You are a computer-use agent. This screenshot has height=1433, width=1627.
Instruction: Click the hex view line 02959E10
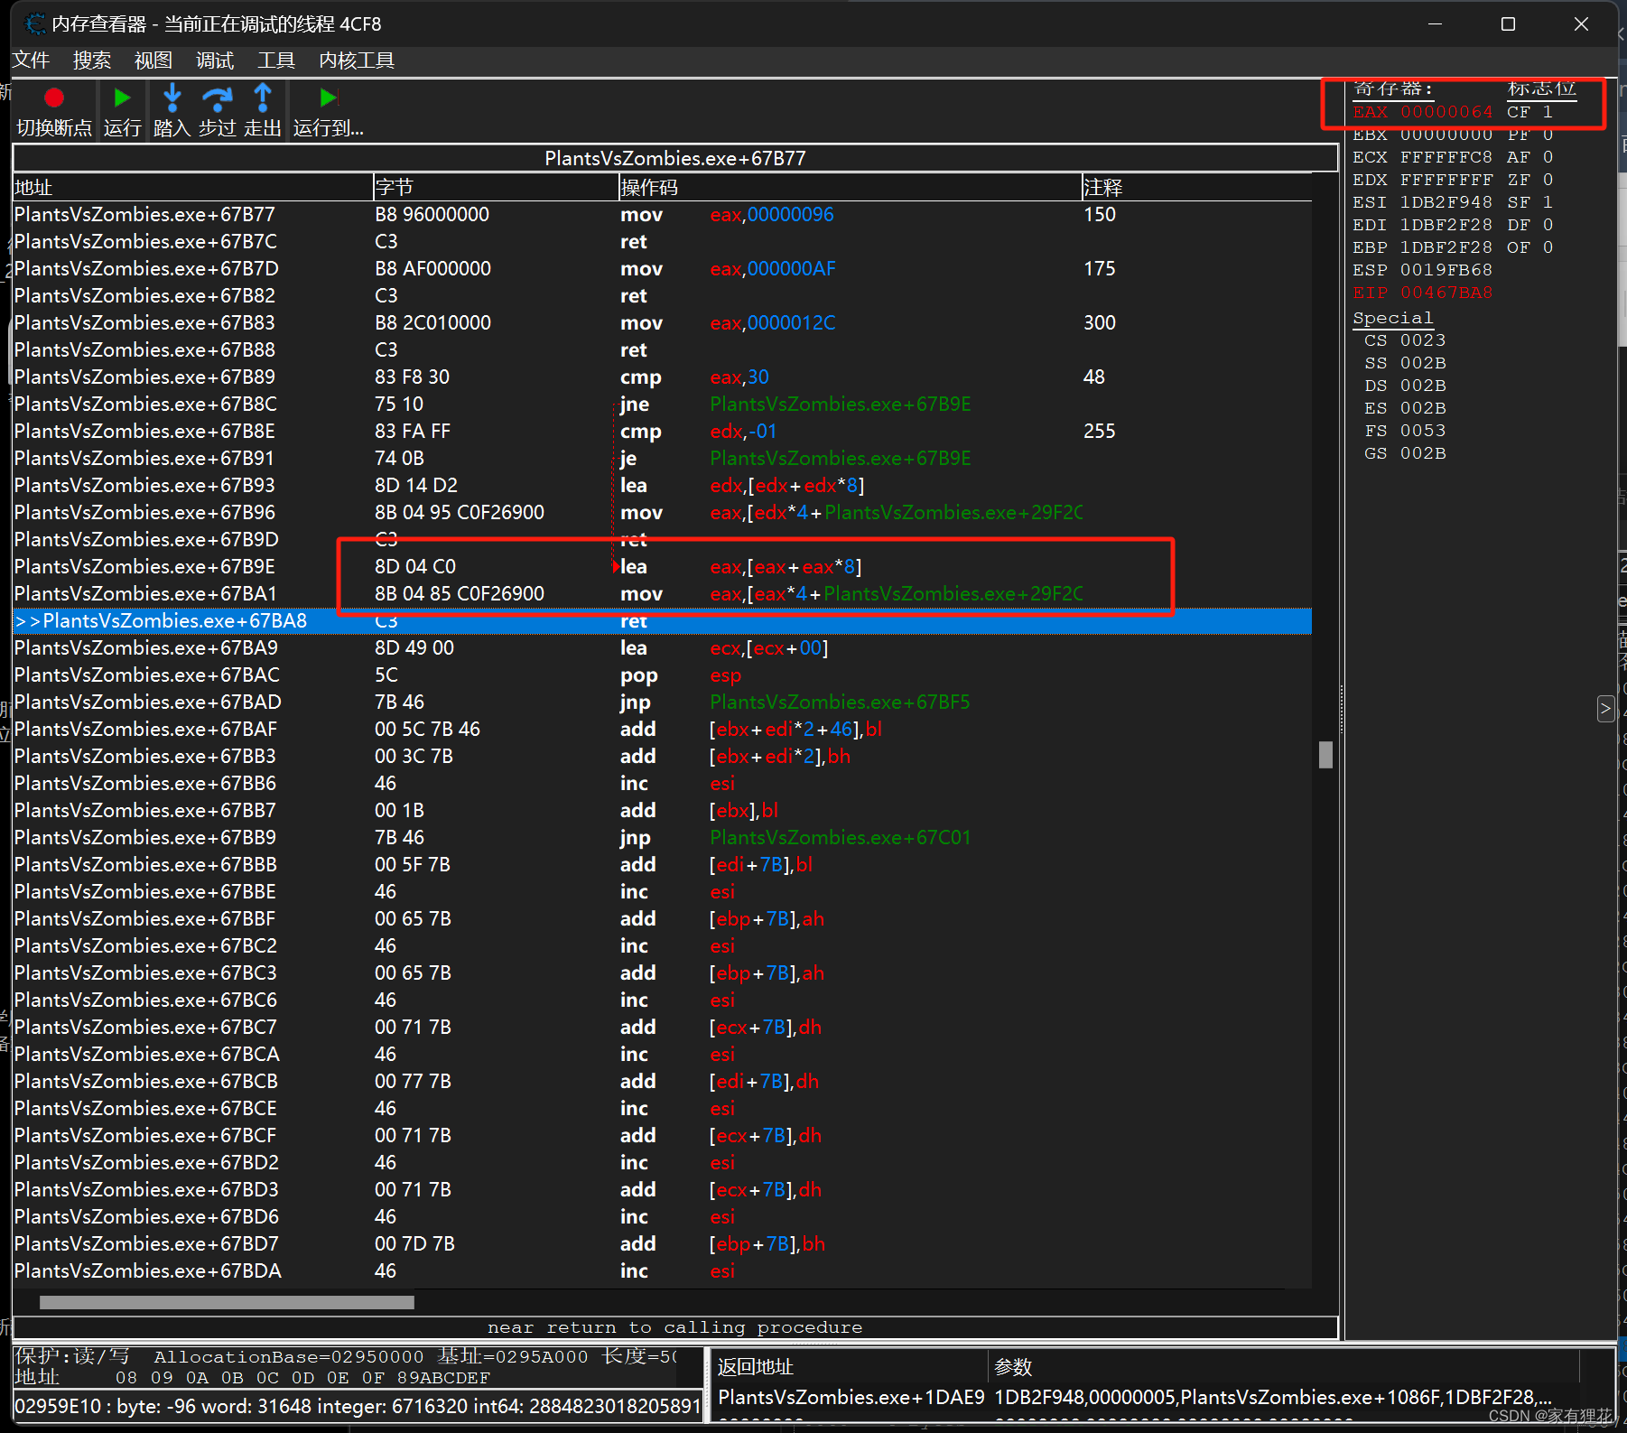(358, 1405)
